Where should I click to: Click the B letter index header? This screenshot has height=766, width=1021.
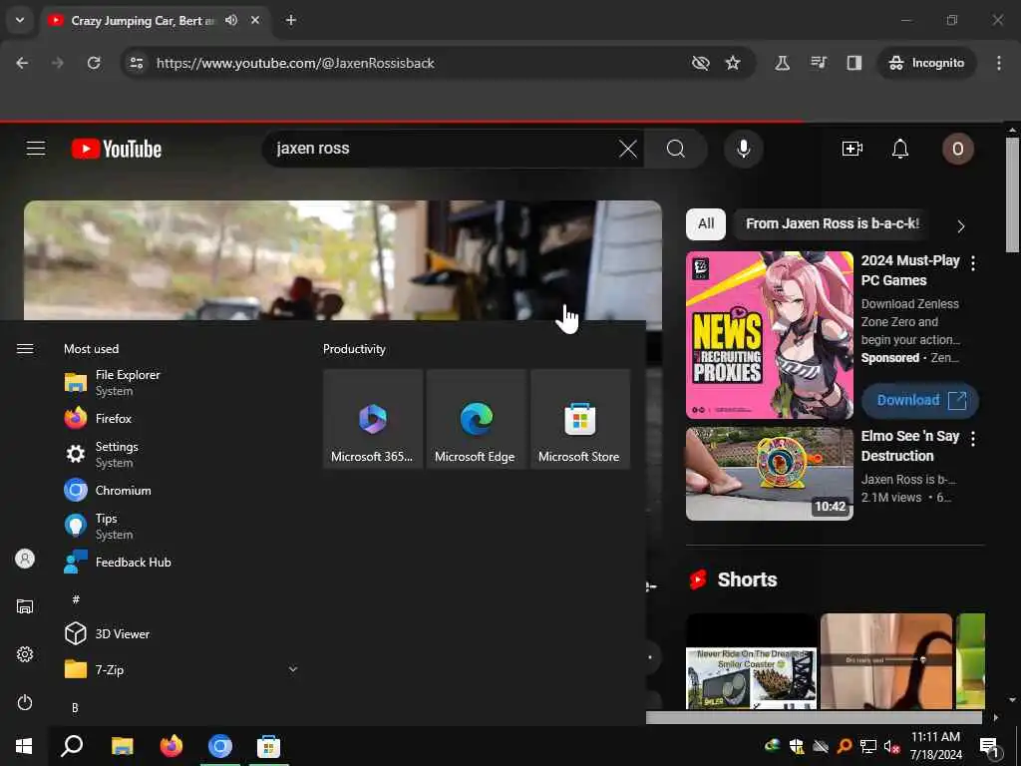pos(75,707)
